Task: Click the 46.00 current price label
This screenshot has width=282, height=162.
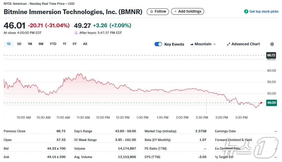Action: point(271,103)
